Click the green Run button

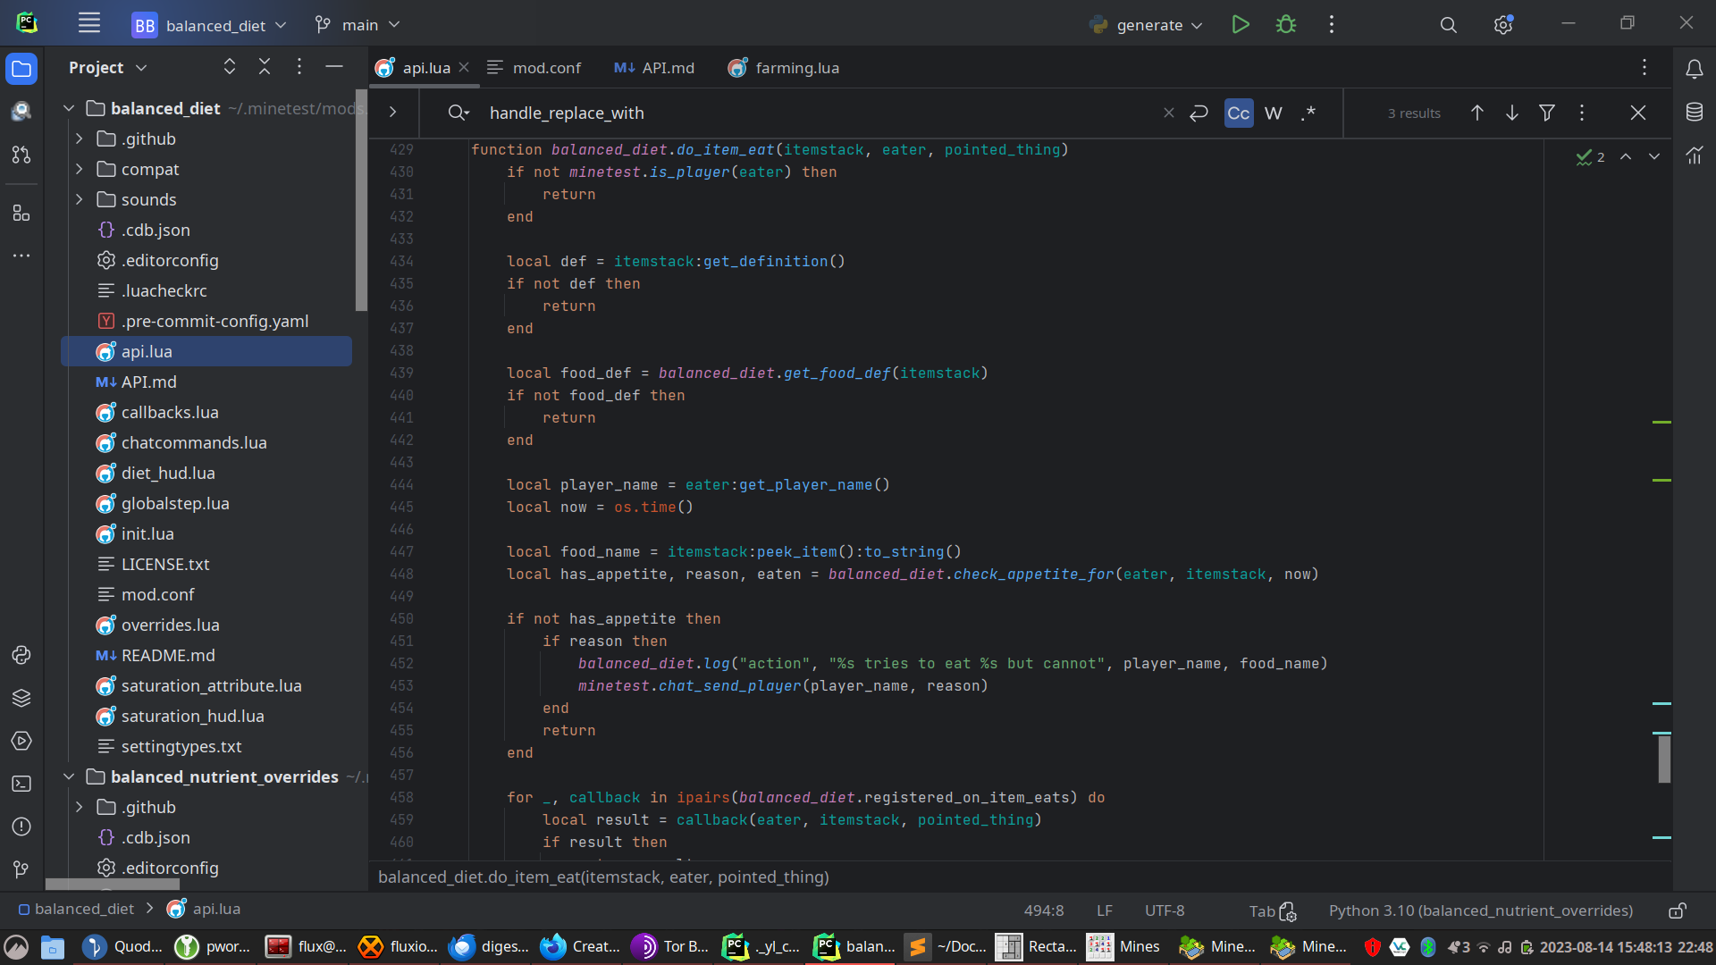click(x=1240, y=25)
